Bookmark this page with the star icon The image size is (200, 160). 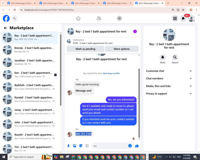pos(183,10)
